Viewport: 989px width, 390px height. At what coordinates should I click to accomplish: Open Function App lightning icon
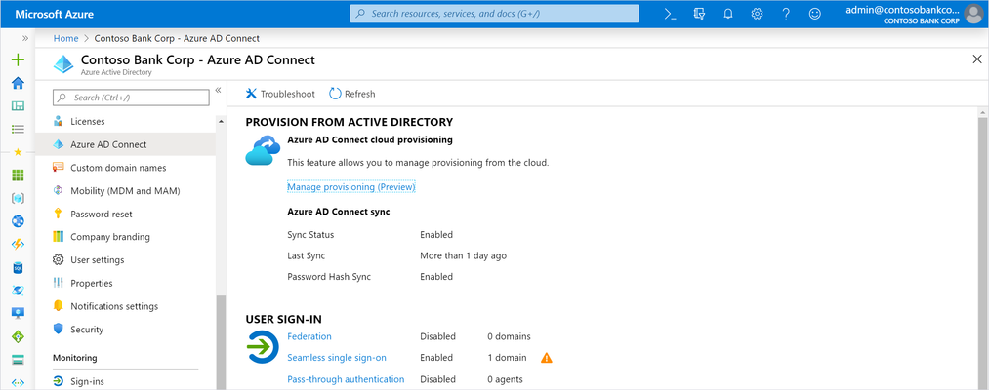point(19,244)
